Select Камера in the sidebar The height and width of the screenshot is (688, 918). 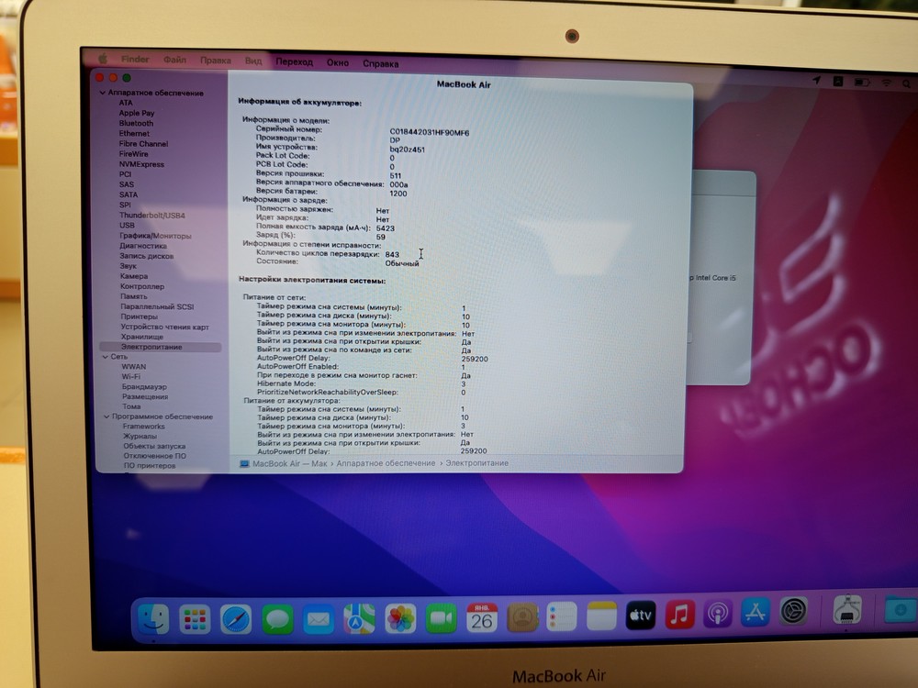point(134,276)
